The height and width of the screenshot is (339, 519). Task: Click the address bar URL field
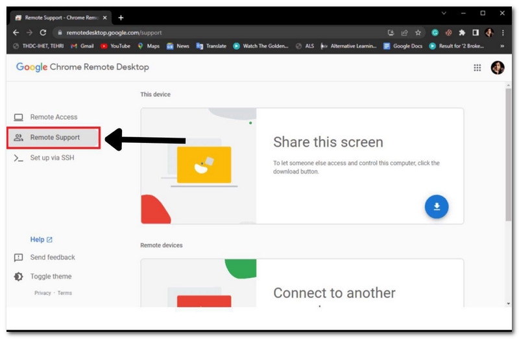tap(219, 32)
